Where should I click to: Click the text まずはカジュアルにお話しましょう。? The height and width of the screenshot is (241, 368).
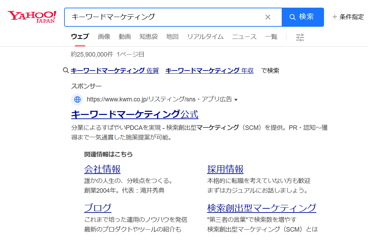(258, 190)
